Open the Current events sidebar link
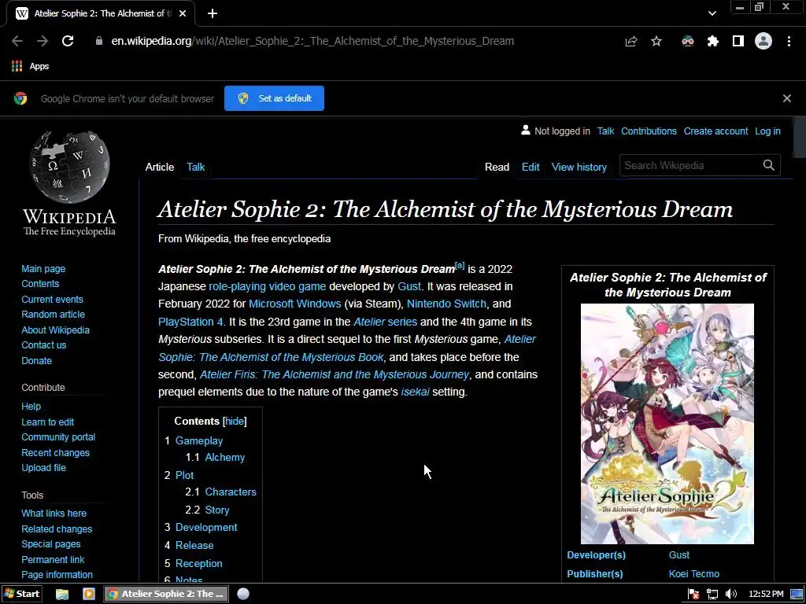This screenshot has width=806, height=604. coord(52,300)
